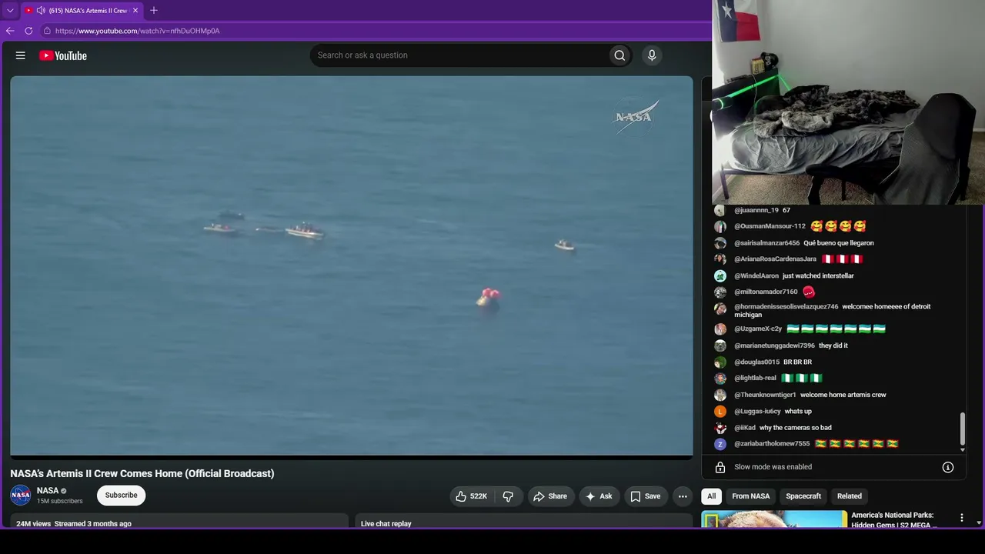
Task: Click "Qué bueno que llegaron" chat message
Action: [x=839, y=243]
